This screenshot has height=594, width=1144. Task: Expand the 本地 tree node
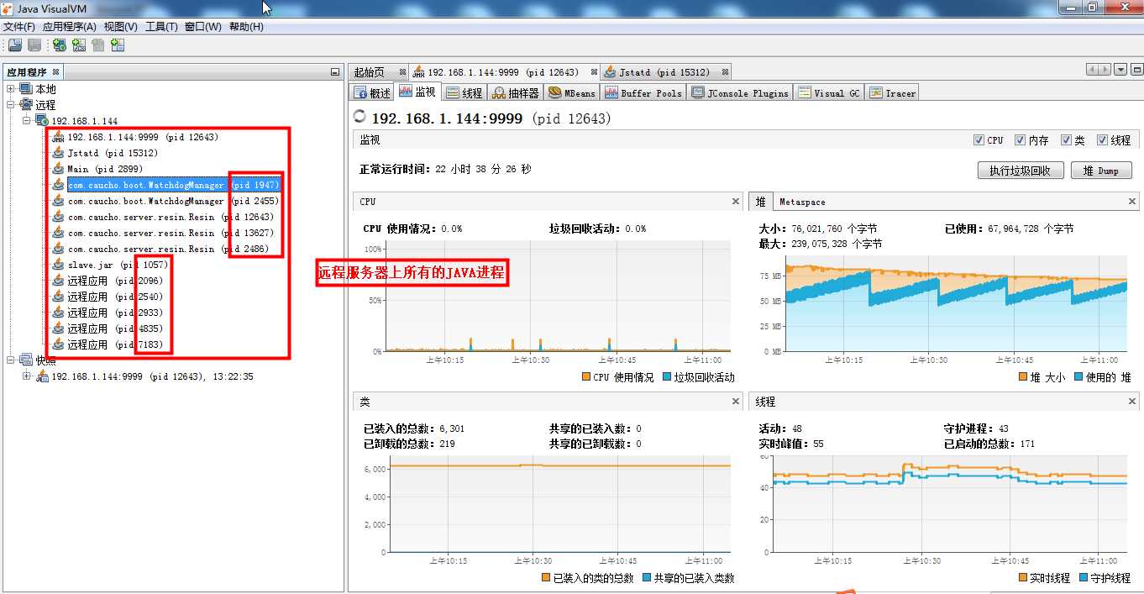(x=11, y=89)
